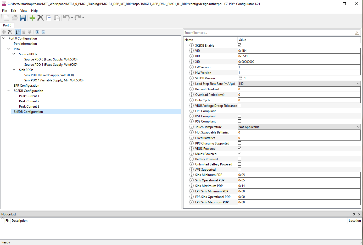This screenshot has height=245, width=363.
Task: Float the Notice List panel
Action: 354,214
